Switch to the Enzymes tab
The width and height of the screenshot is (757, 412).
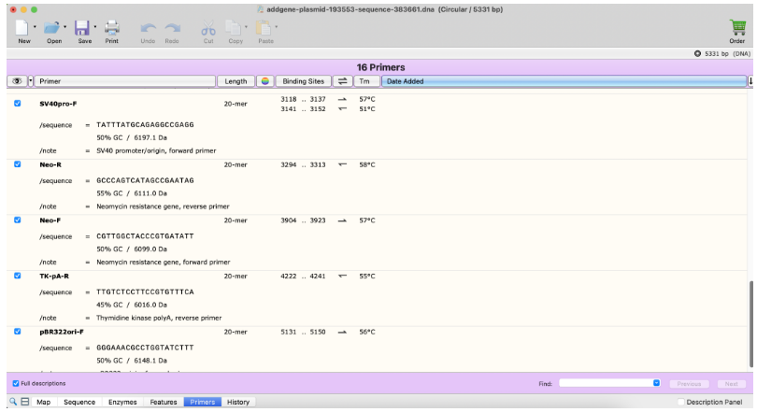tap(122, 402)
